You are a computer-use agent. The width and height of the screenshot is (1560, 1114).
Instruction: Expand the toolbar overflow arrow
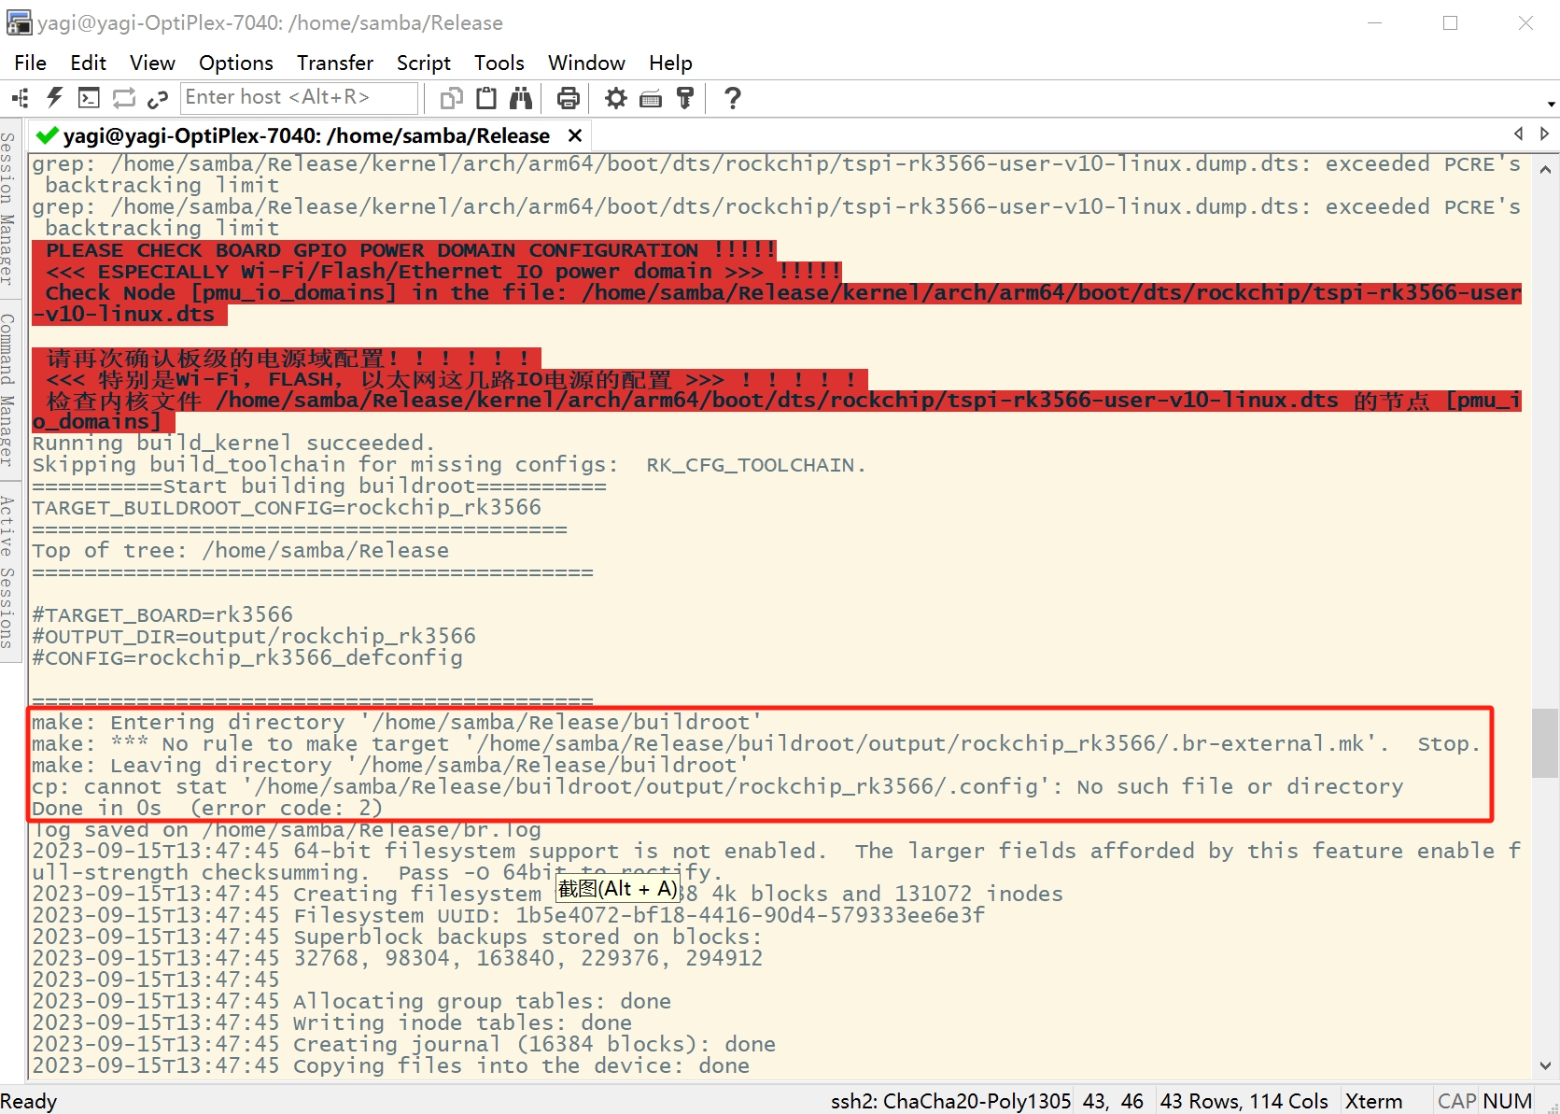coord(1551,104)
